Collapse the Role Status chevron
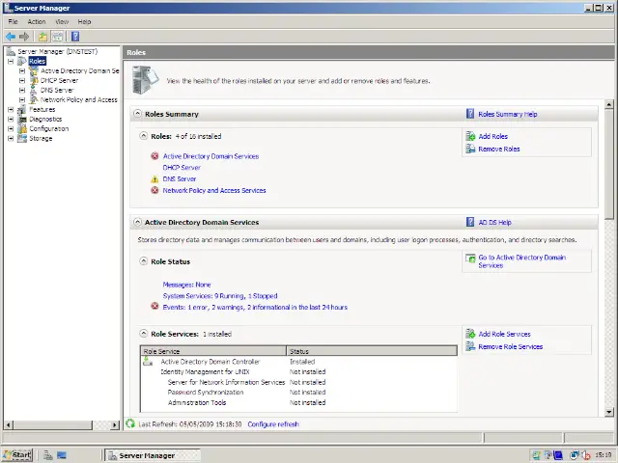Viewport: 618px width, 463px height. [x=144, y=261]
